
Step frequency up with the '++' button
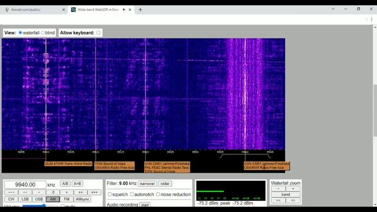coord(81,193)
